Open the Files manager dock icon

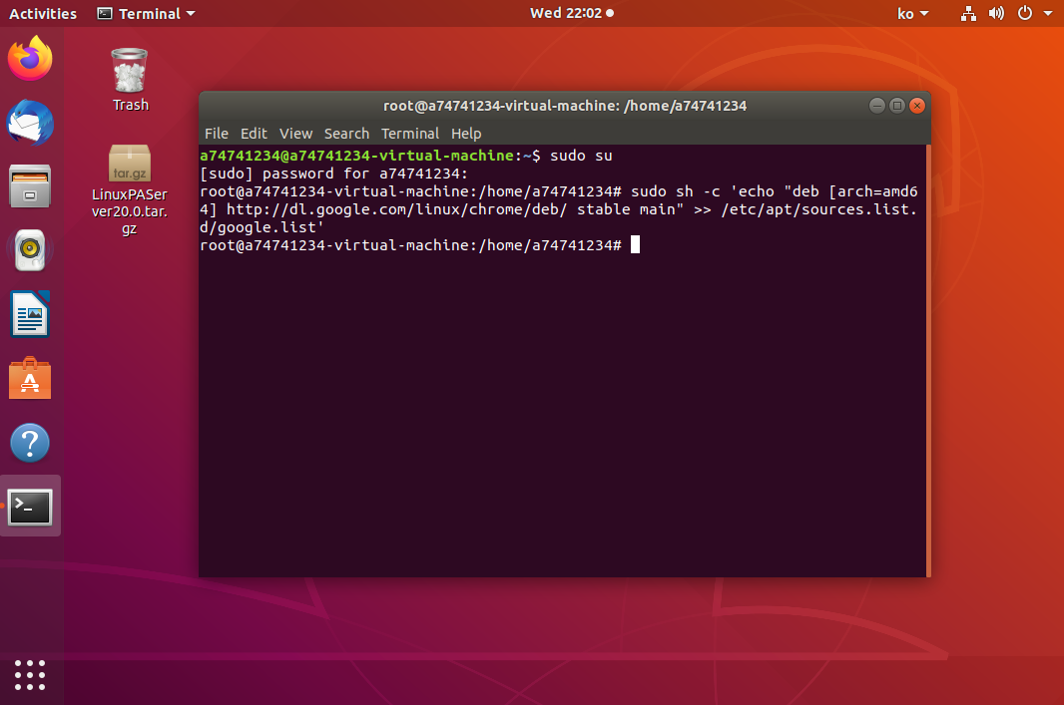pos(30,185)
